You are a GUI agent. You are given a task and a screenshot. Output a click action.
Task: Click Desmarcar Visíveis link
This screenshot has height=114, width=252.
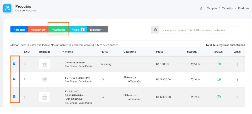click(81, 45)
